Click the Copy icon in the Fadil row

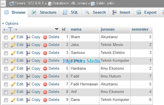[x=28, y=76]
